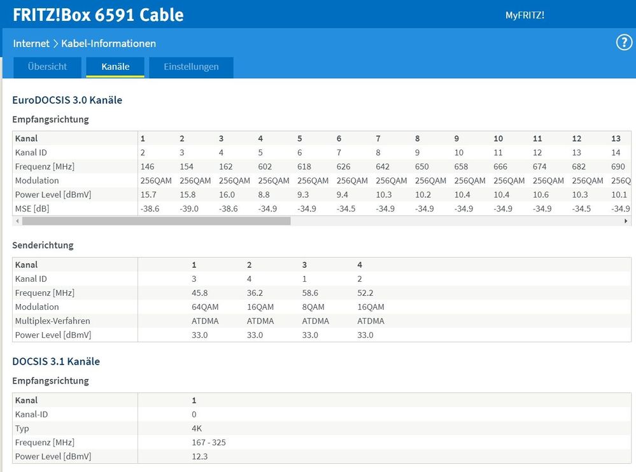Open the help question mark icon
The width and height of the screenshot is (636, 472).
pyautogui.click(x=623, y=43)
